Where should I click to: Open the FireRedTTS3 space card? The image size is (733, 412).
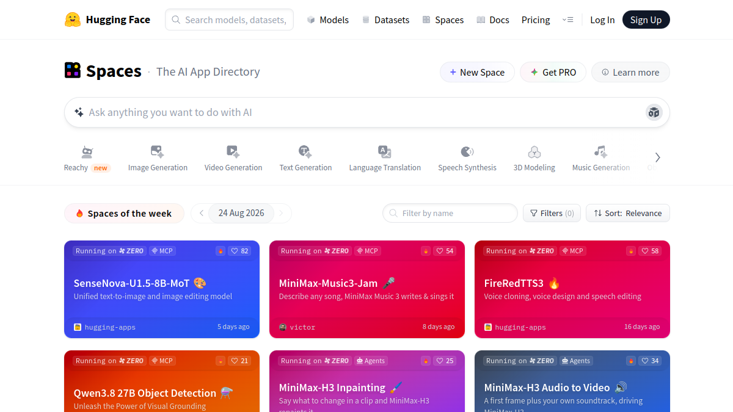click(x=572, y=289)
